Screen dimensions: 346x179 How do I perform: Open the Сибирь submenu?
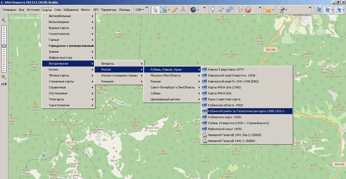pyautogui.click(x=172, y=93)
